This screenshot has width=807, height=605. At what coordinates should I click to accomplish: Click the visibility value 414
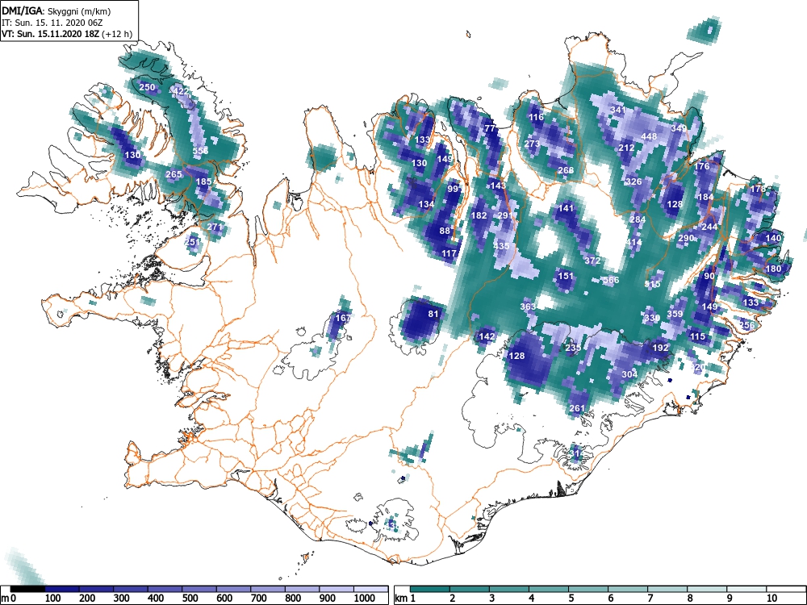(x=634, y=242)
